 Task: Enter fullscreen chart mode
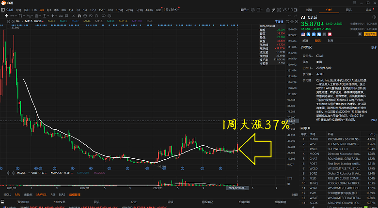[x=279, y=10]
